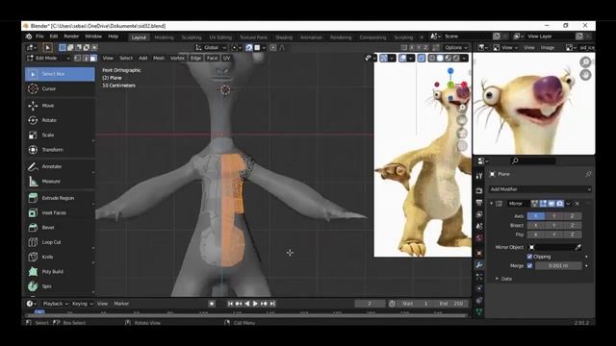
Task: Toggle Flip X button
Action: point(535,235)
